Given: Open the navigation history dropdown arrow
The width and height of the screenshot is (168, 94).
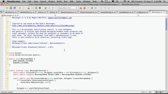Looking at the screenshot, I should tap(53, 8).
